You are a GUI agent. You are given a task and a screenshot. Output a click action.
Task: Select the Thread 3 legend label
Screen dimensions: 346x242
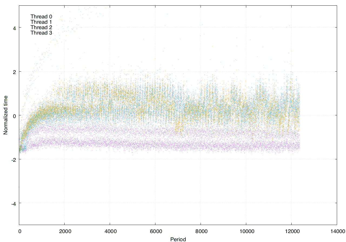pos(41,33)
